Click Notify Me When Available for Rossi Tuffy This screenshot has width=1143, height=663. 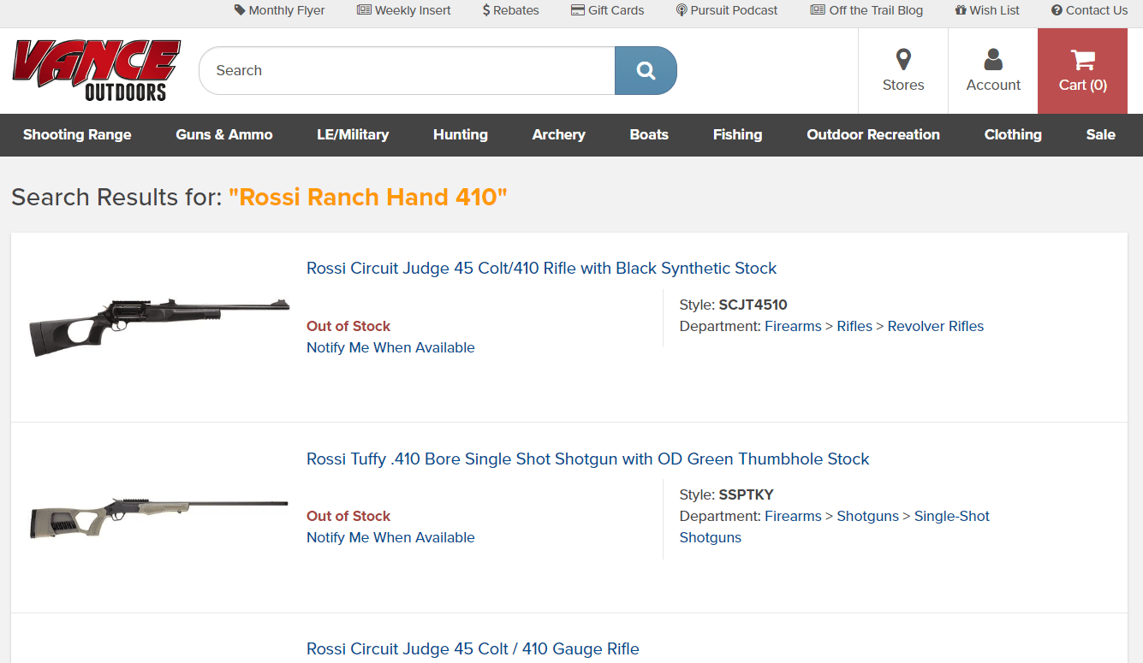tap(390, 537)
